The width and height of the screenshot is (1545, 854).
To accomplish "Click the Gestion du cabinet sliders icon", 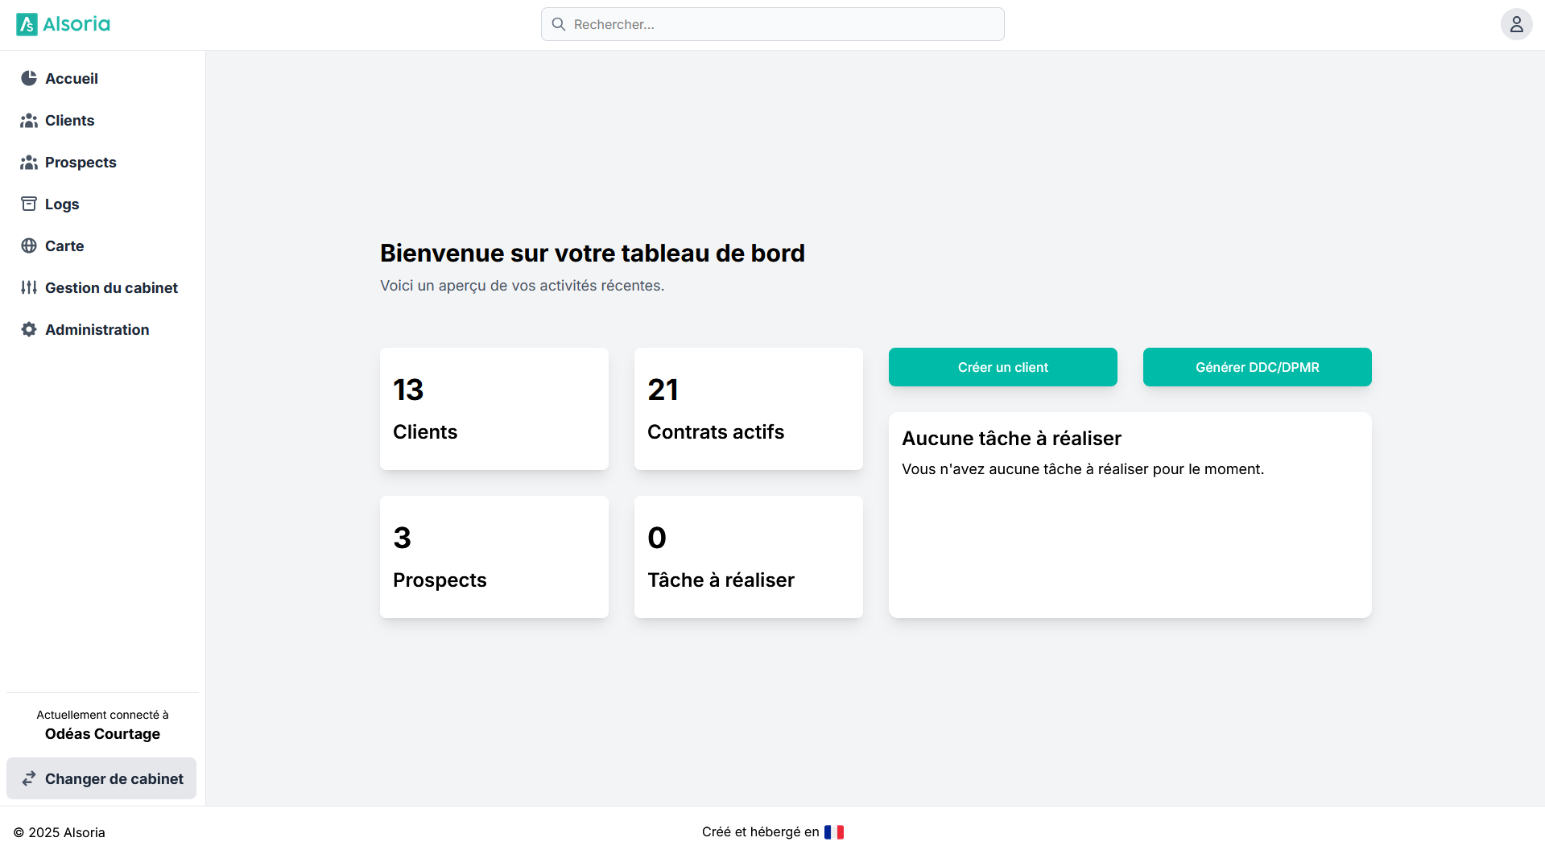I will pyautogui.click(x=29, y=288).
